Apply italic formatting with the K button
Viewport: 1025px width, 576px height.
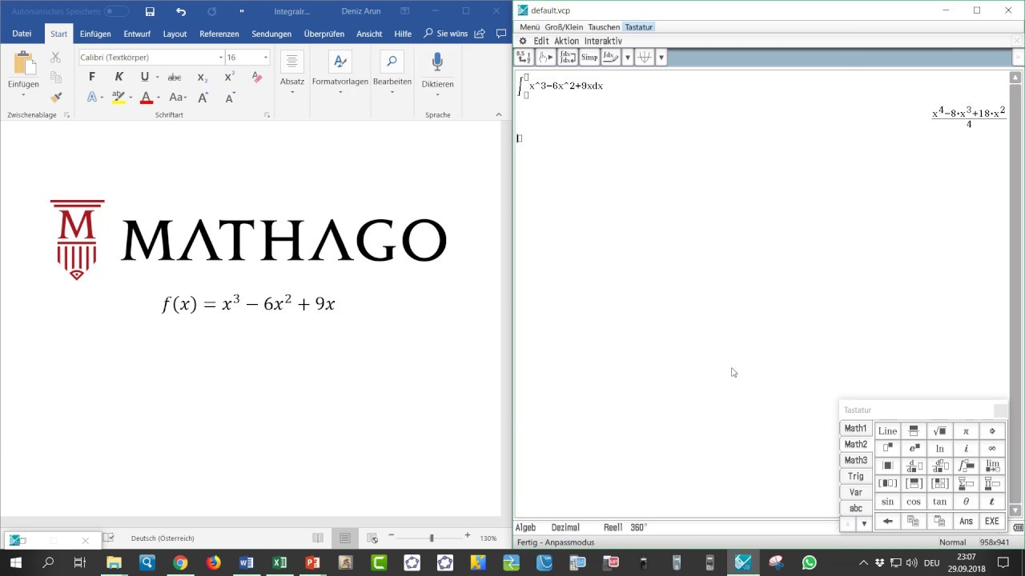click(x=119, y=77)
